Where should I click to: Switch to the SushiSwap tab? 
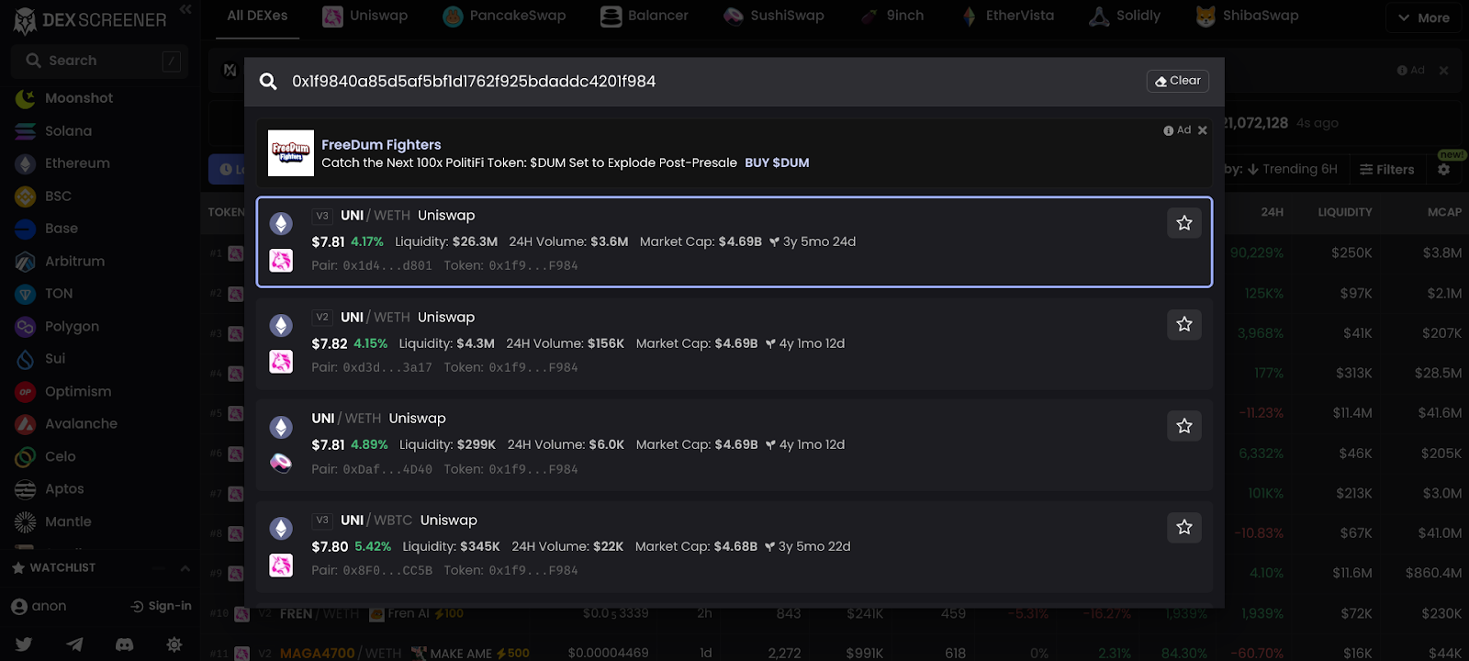773,17
